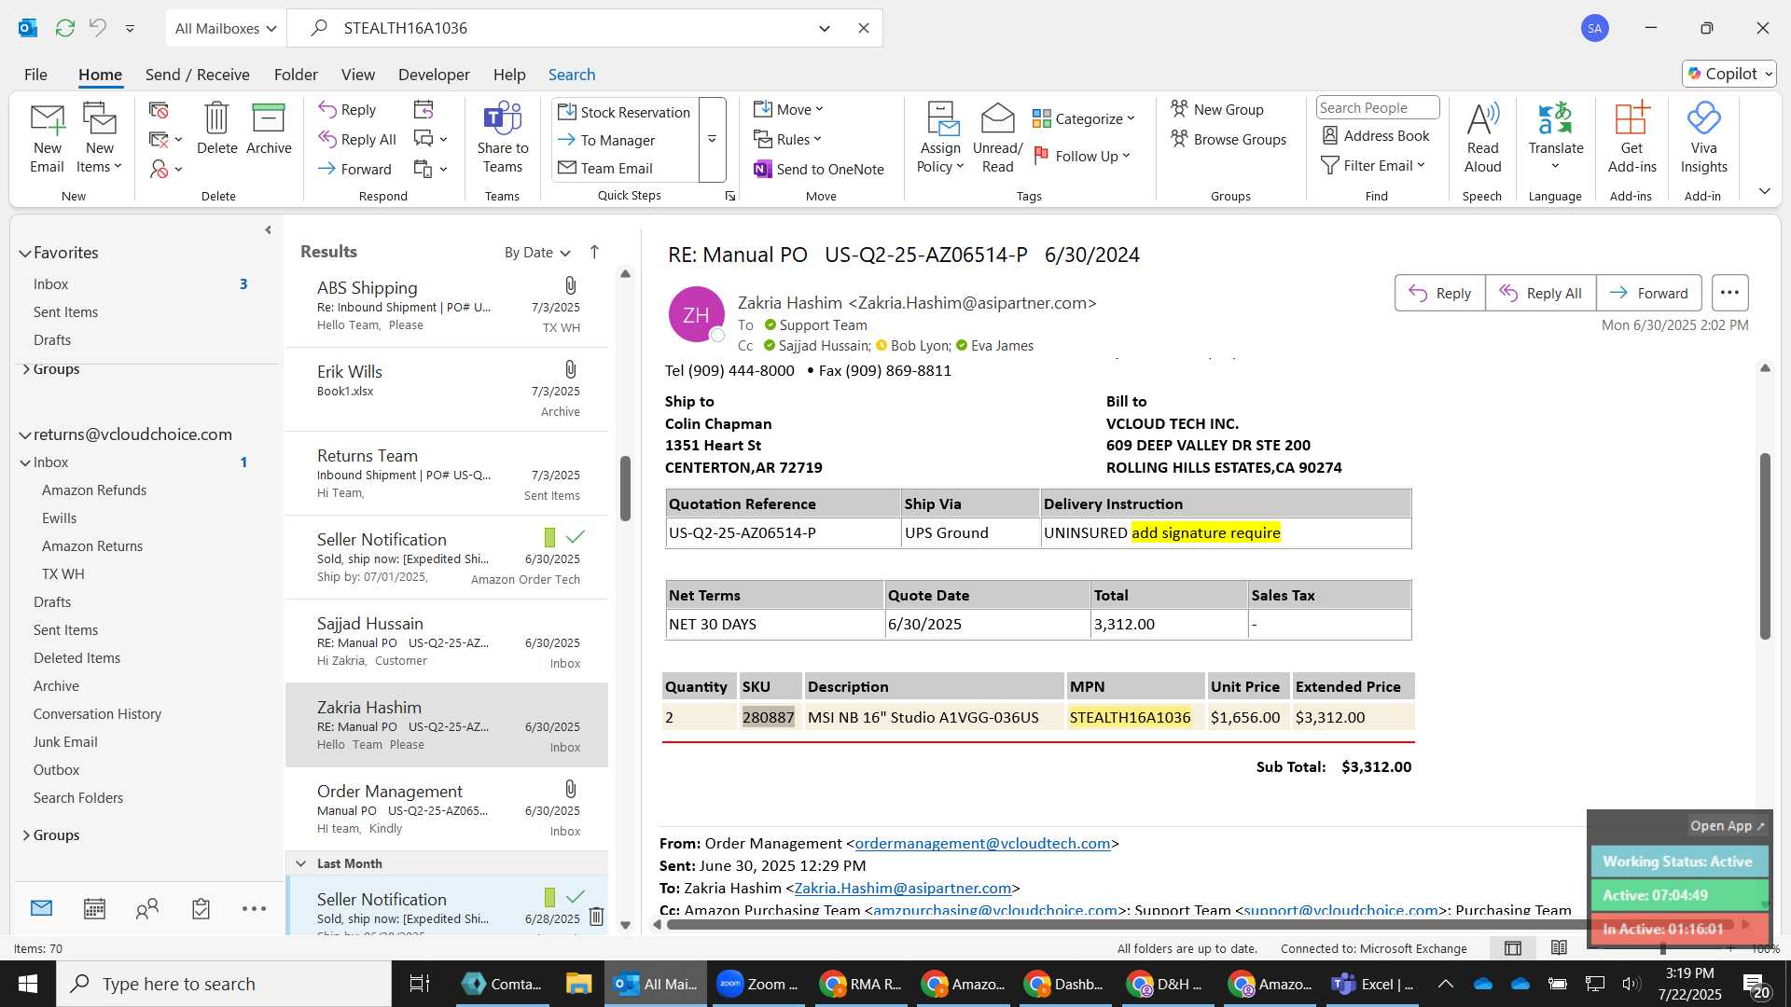Switch to Reading view in status bar

(x=1559, y=948)
